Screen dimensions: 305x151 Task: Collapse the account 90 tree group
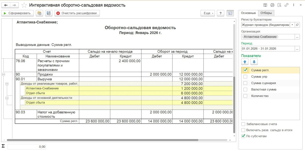coord(4,74)
